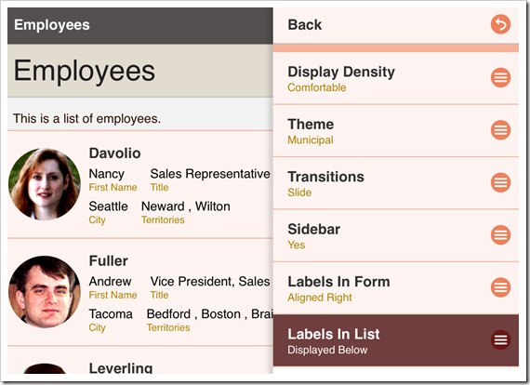The width and height of the screenshot is (530, 385).
Task: Select the highlighted Labels In List item
Action: (396, 340)
